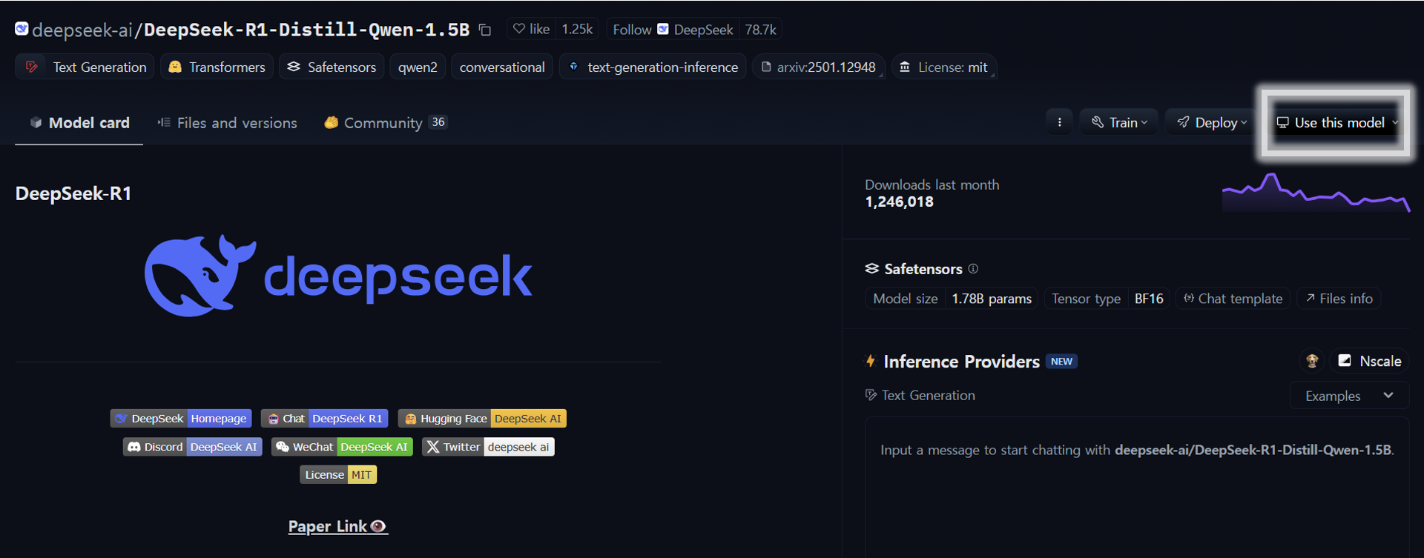Select the Safetensors tag
The height and width of the screenshot is (558, 1424).
coord(332,67)
